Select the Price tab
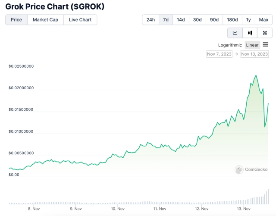The width and height of the screenshot is (276, 216). click(16, 20)
